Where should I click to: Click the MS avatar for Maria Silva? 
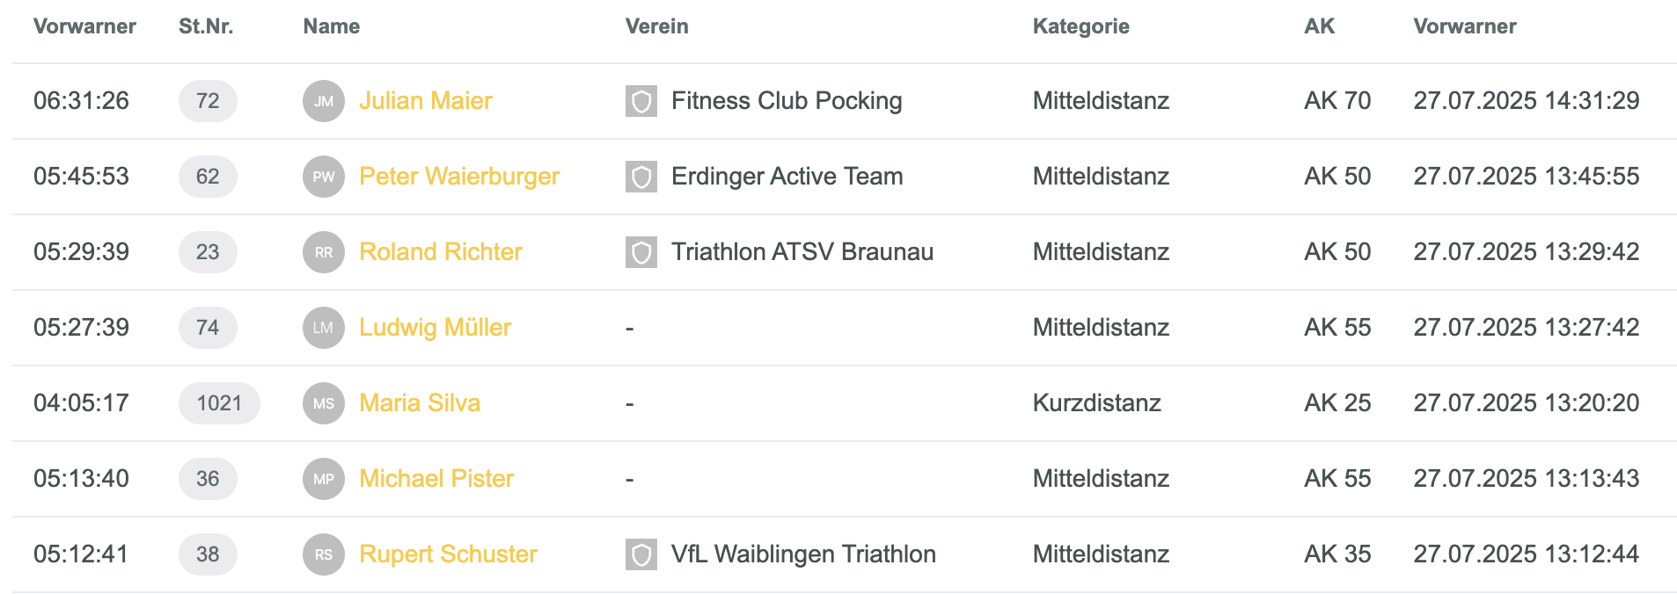tap(324, 403)
